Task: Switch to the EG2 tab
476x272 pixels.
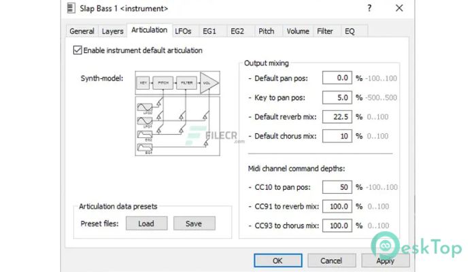Action: click(x=237, y=31)
